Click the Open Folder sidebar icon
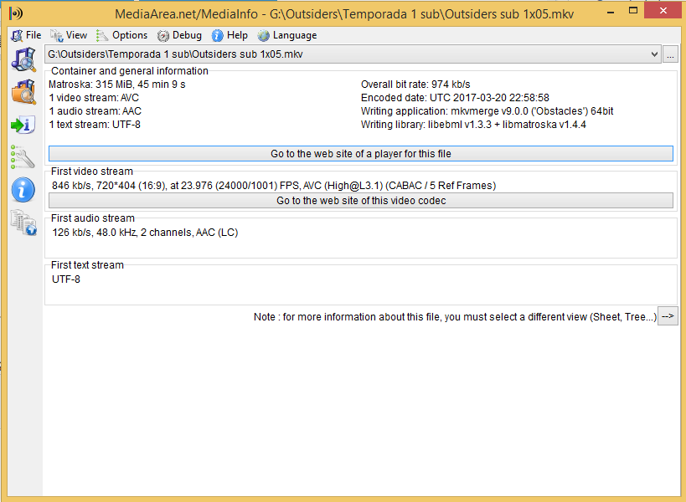The height and width of the screenshot is (502, 686). 23,92
